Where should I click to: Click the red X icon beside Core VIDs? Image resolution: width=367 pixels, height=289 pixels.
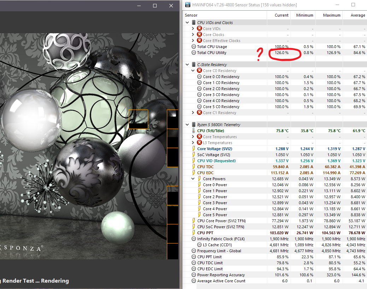199,28
